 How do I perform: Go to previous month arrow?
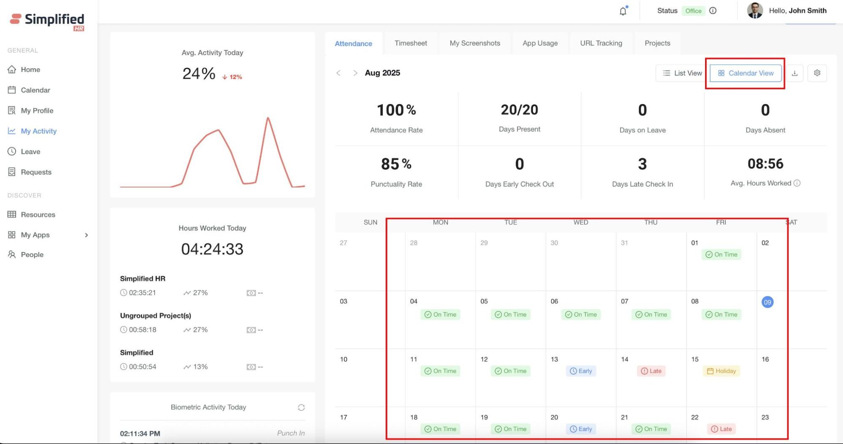click(x=338, y=73)
